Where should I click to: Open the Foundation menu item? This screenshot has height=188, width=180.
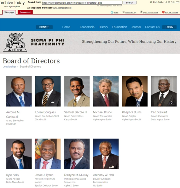tap(120, 27)
